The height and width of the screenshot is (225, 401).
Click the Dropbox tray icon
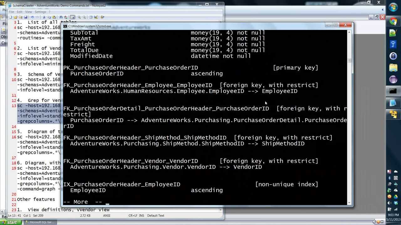[x=396, y=203]
